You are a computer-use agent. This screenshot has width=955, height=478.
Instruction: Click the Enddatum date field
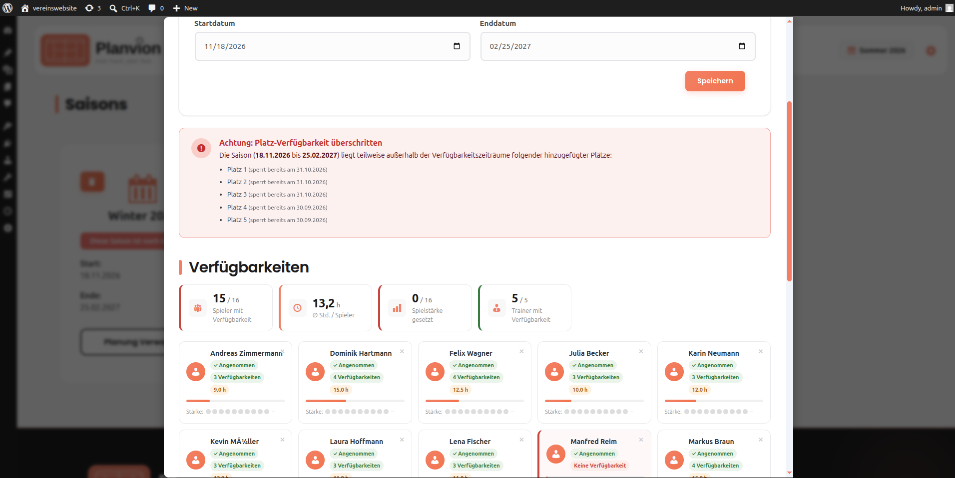pyautogui.click(x=618, y=46)
